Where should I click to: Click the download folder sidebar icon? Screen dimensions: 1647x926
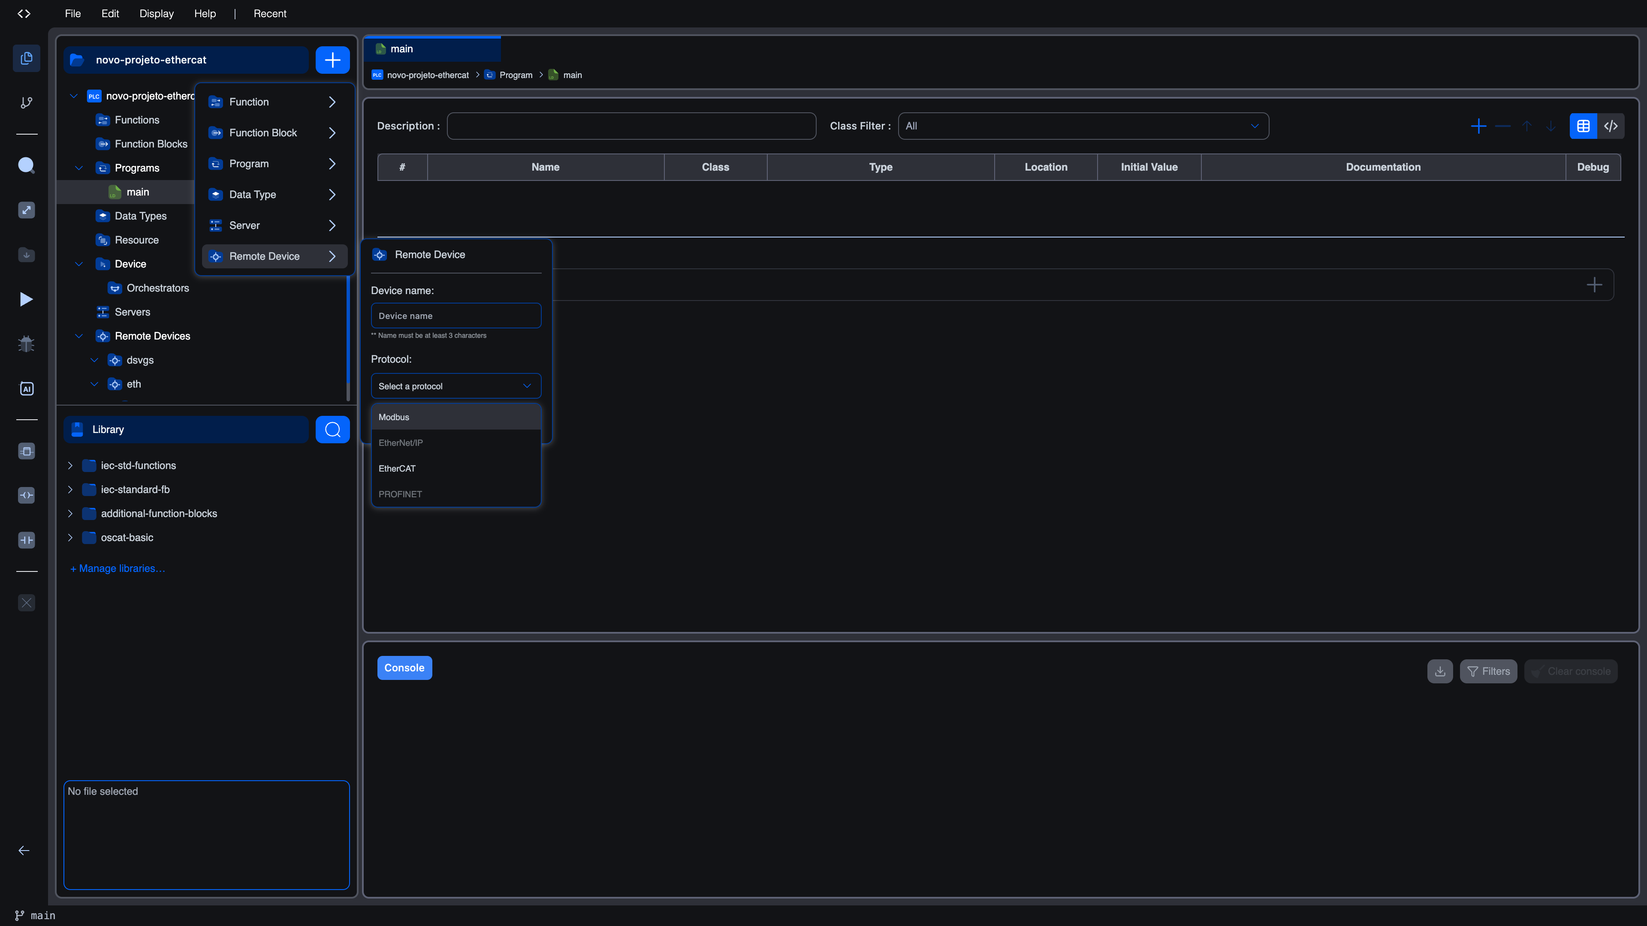point(26,255)
